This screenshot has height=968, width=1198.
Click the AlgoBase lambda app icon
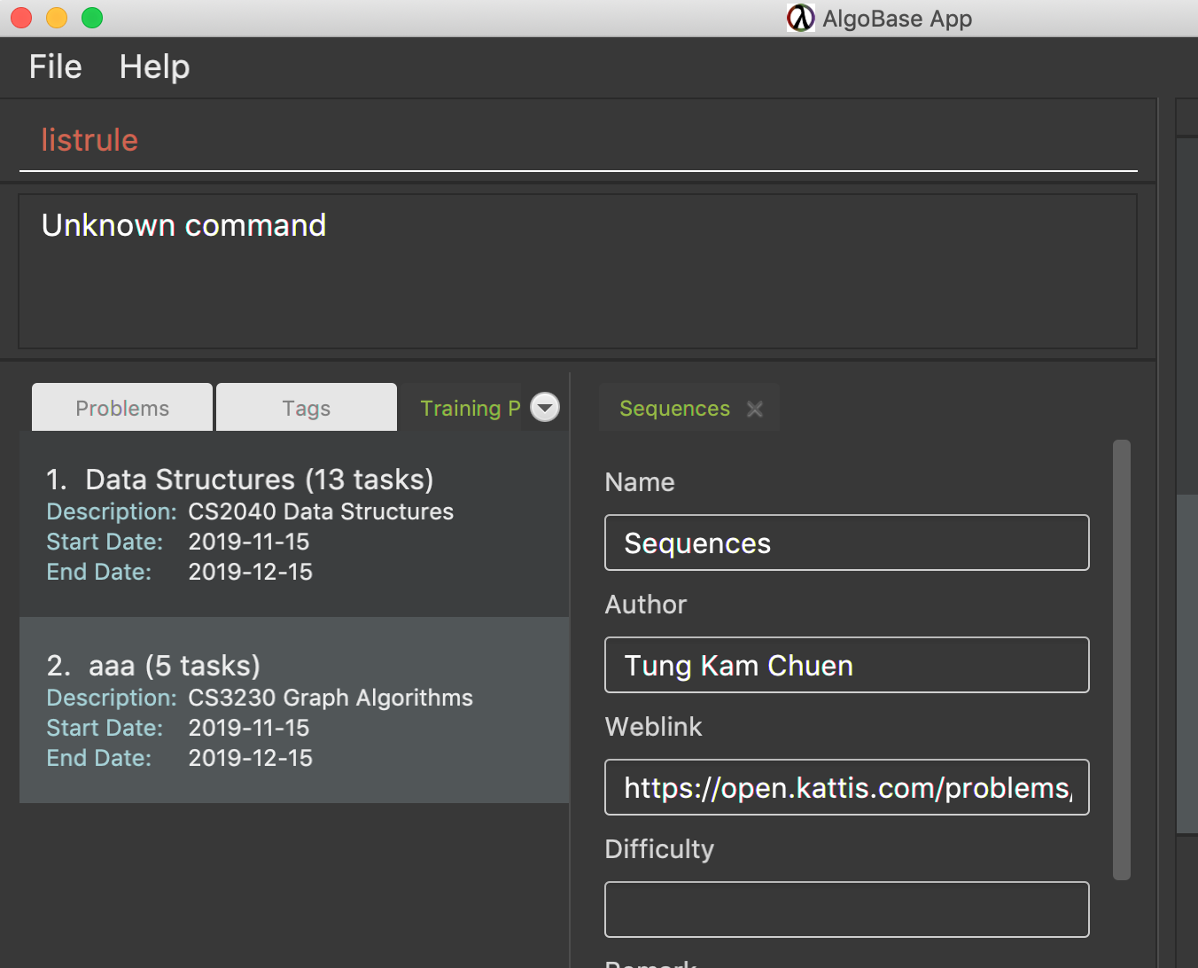800,18
